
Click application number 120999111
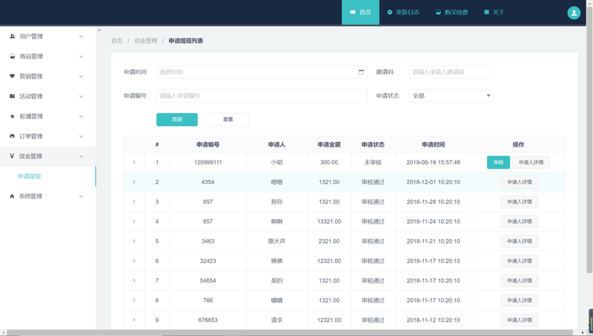[208, 162]
